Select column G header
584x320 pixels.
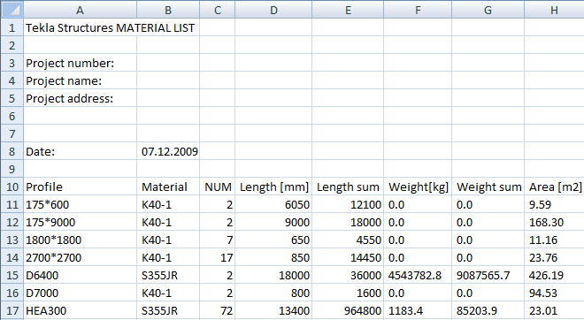488,10
